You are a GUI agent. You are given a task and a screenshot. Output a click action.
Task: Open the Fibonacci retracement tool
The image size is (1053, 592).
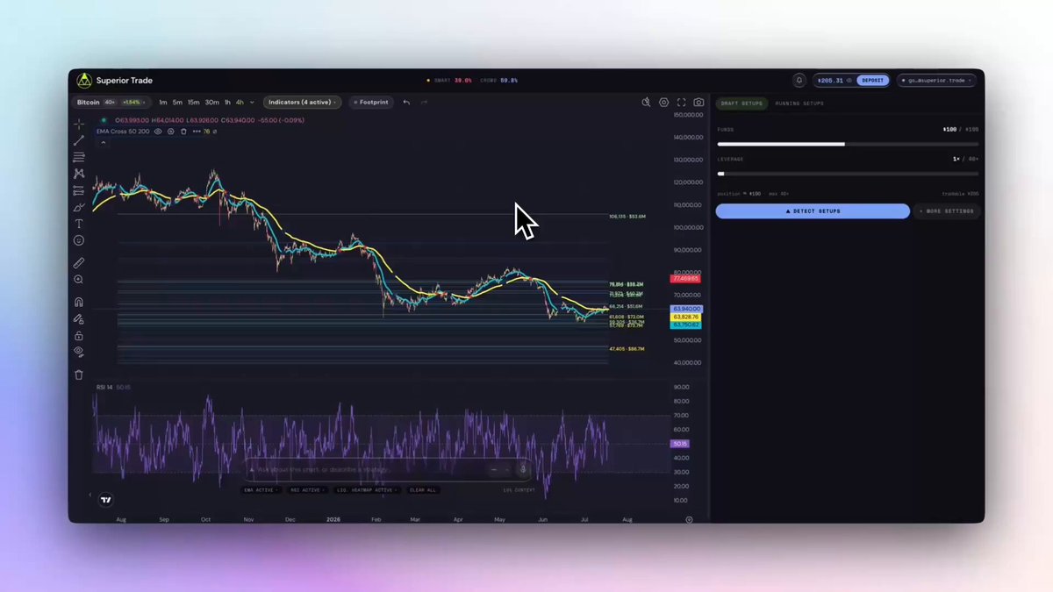[79, 157]
